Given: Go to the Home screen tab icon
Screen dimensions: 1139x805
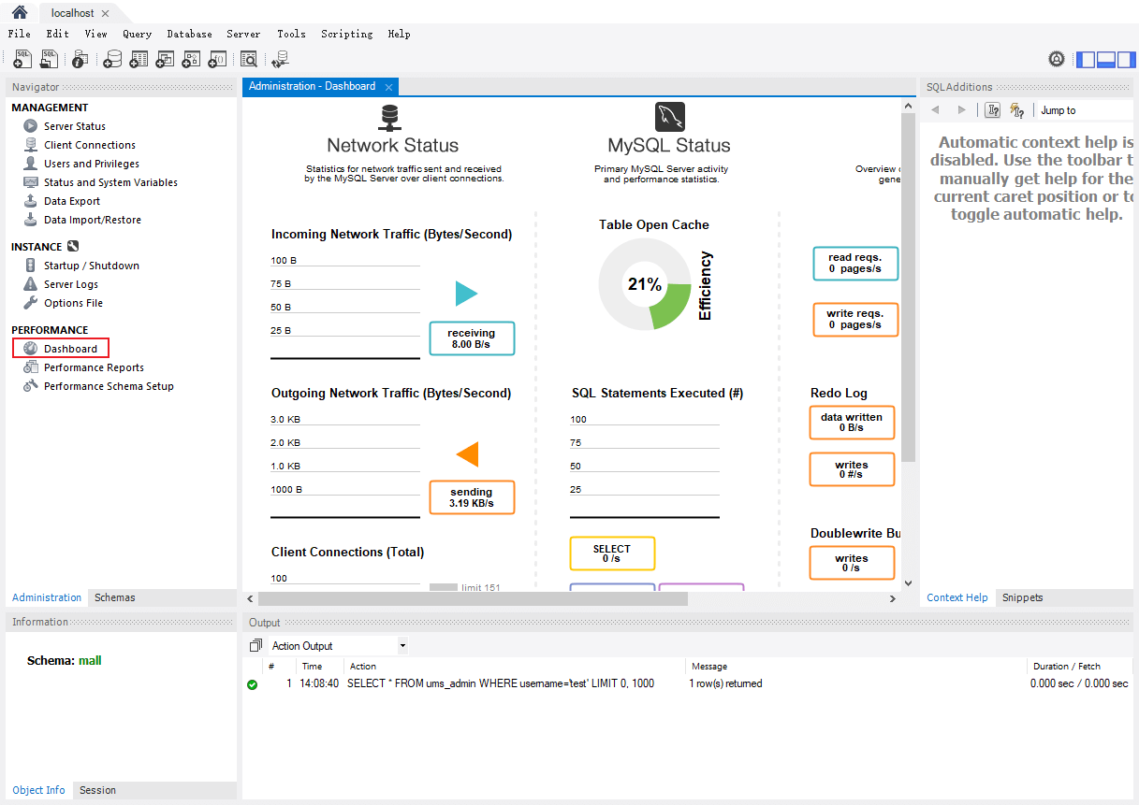Looking at the screenshot, I should point(19,12).
